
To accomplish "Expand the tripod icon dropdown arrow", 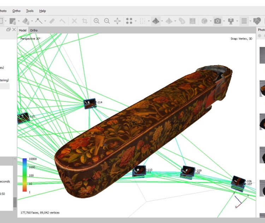I will point(237,21).
